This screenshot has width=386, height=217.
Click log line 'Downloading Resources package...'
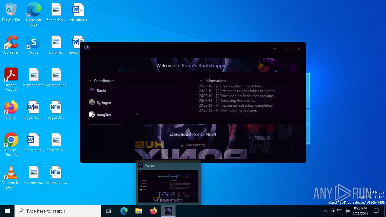point(237,96)
